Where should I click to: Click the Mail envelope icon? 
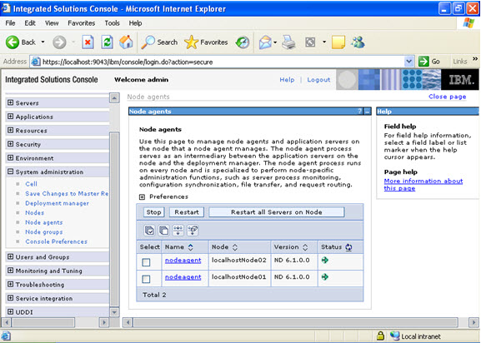pyautogui.click(x=265, y=42)
